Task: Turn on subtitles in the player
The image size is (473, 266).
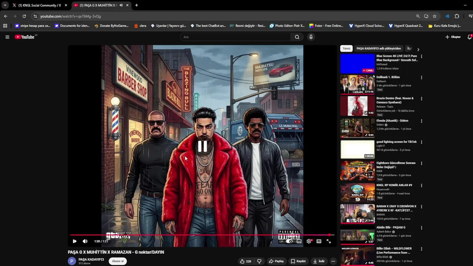Action: coord(299,241)
